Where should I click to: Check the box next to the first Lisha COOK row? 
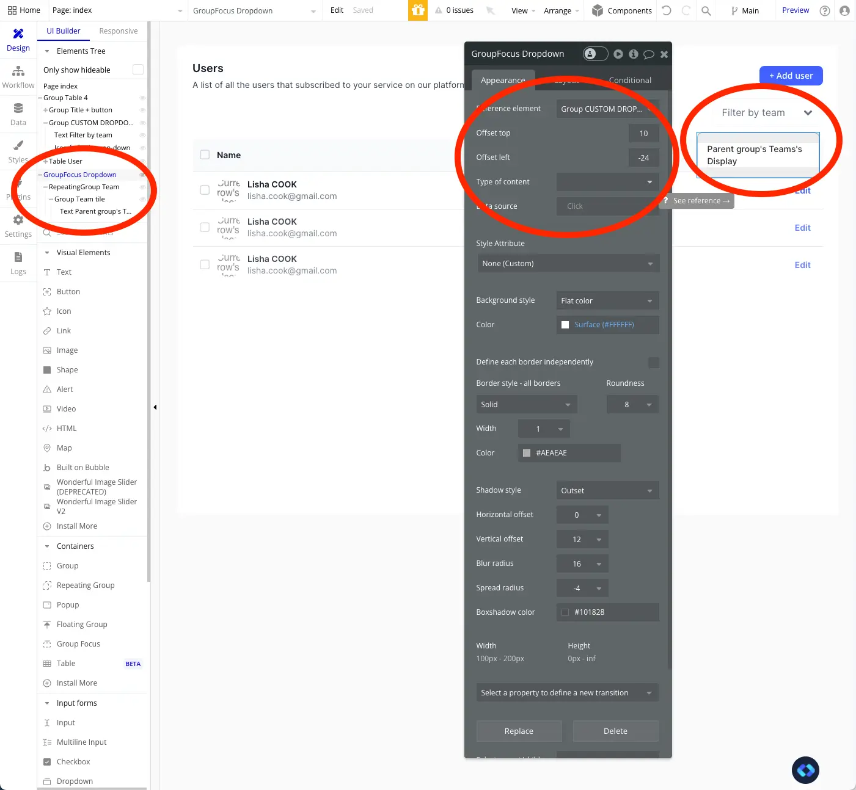[205, 190]
